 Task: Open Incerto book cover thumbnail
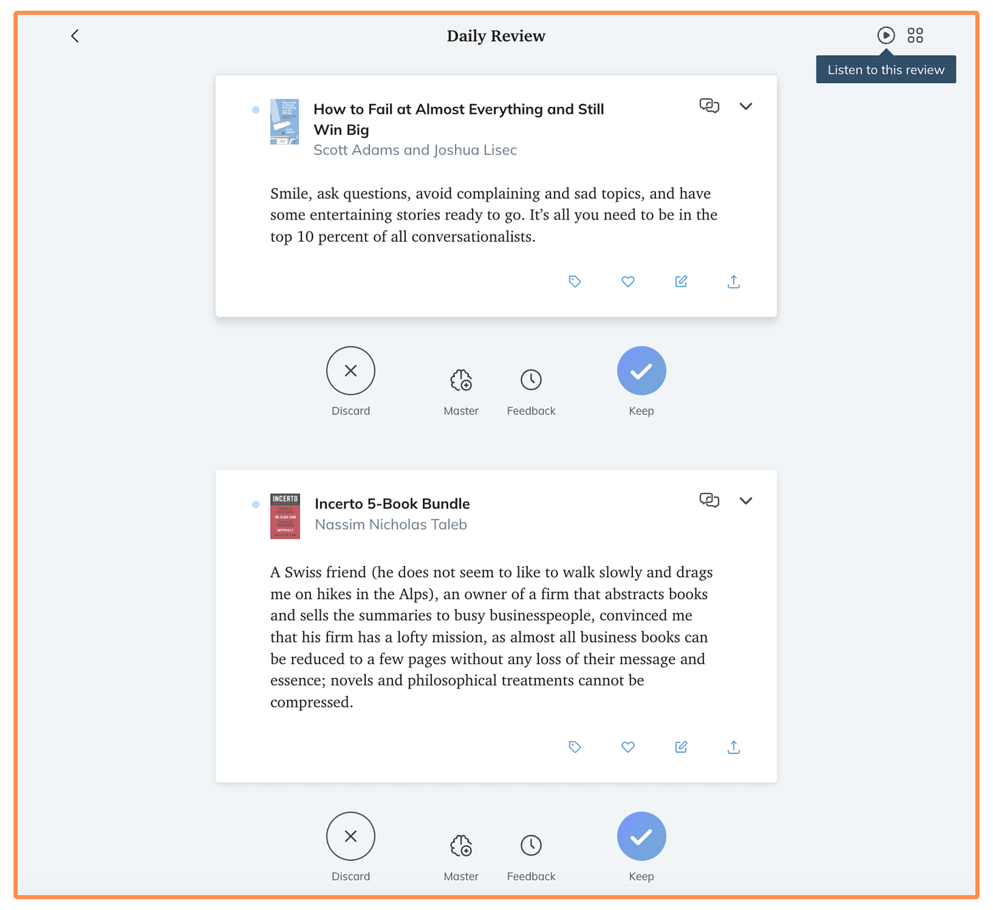[285, 516]
